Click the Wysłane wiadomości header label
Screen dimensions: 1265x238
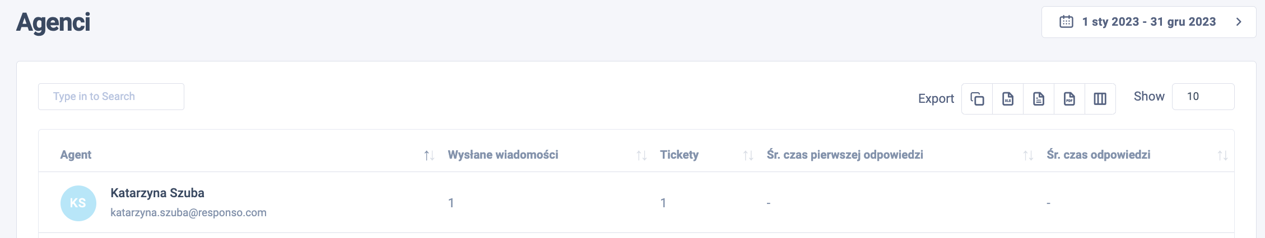click(503, 155)
